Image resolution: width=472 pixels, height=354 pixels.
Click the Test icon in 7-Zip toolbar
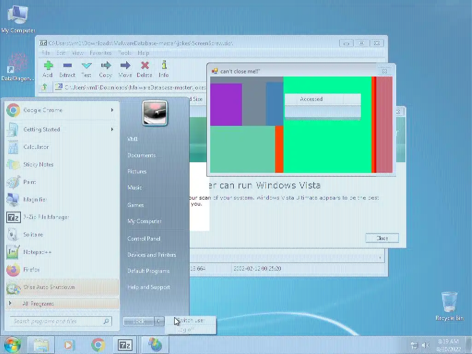click(x=86, y=65)
